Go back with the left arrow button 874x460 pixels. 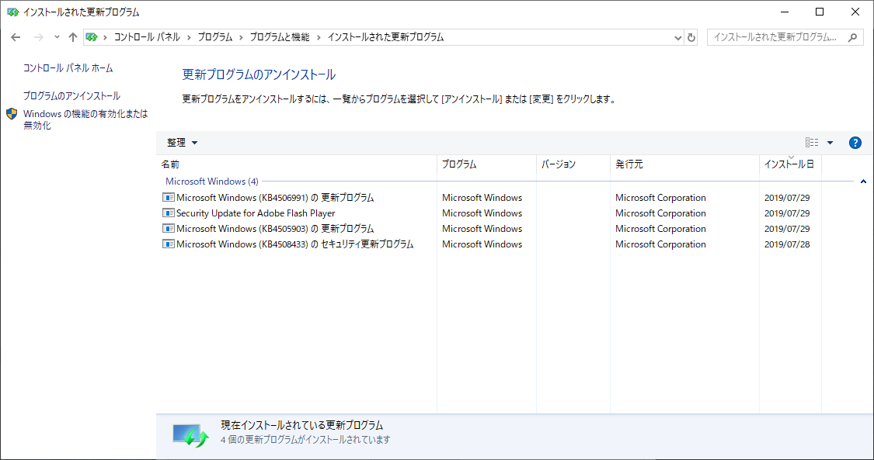tap(16, 37)
